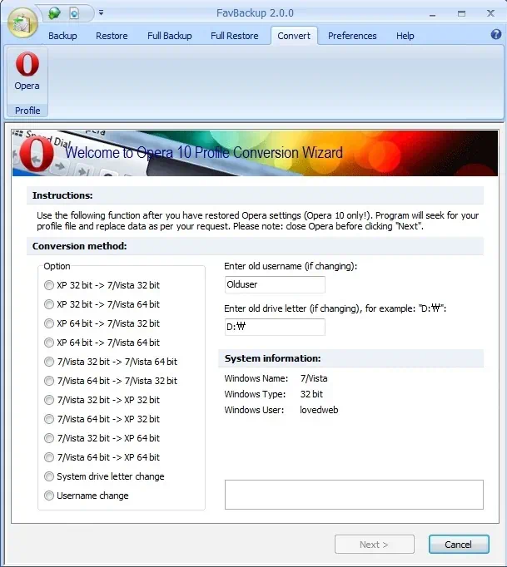The image size is (507, 567).
Task: Click the Cancel button
Action: (459, 545)
